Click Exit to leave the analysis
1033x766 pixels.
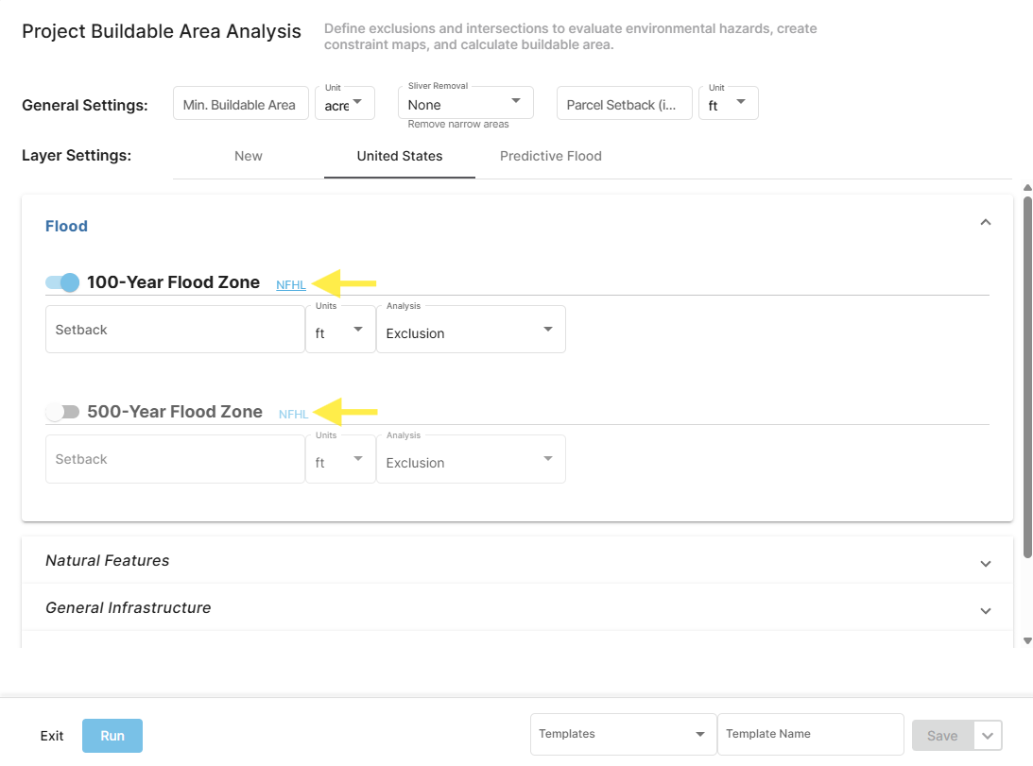coord(51,735)
